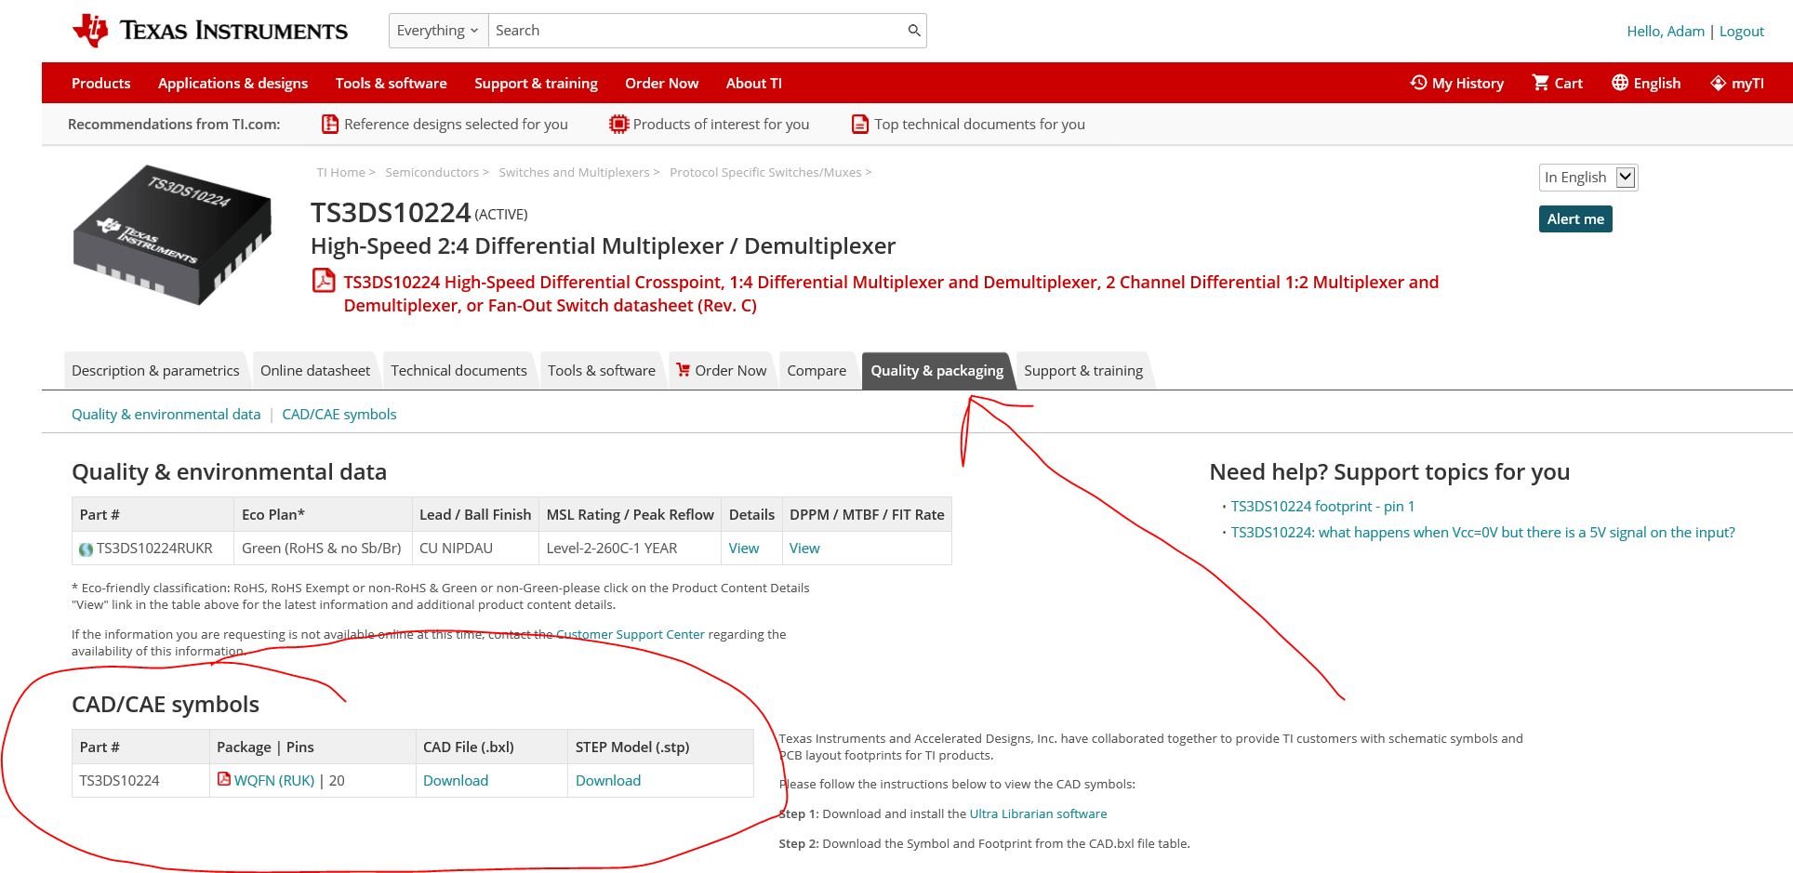Download the STEP Model (.stp)
Viewport: 1793px width, 873px height.
pyautogui.click(x=608, y=780)
